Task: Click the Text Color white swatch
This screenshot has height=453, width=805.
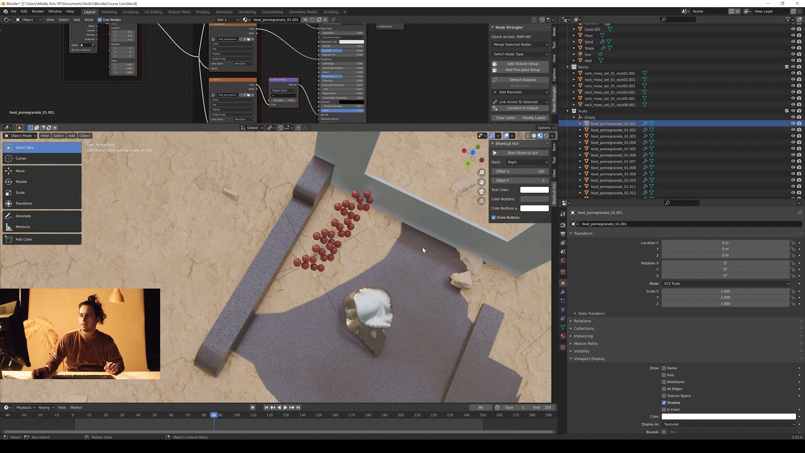Action: point(534,190)
